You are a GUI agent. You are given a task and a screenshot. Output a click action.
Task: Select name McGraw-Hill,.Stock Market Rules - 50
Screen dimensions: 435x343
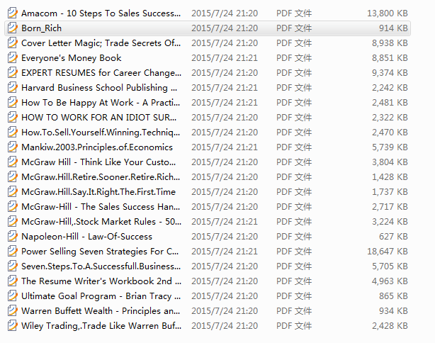point(101,222)
